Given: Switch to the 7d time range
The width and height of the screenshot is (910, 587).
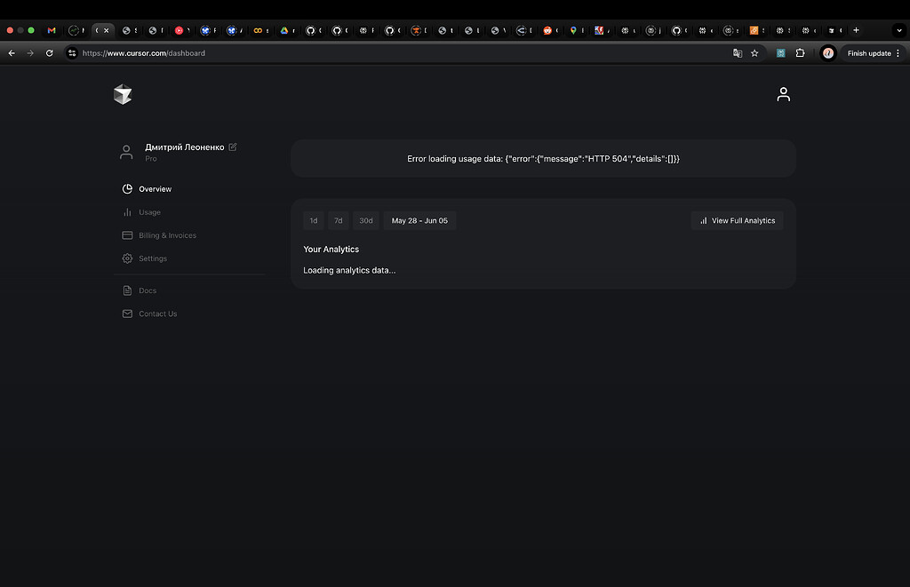Looking at the screenshot, I should 339,220.
